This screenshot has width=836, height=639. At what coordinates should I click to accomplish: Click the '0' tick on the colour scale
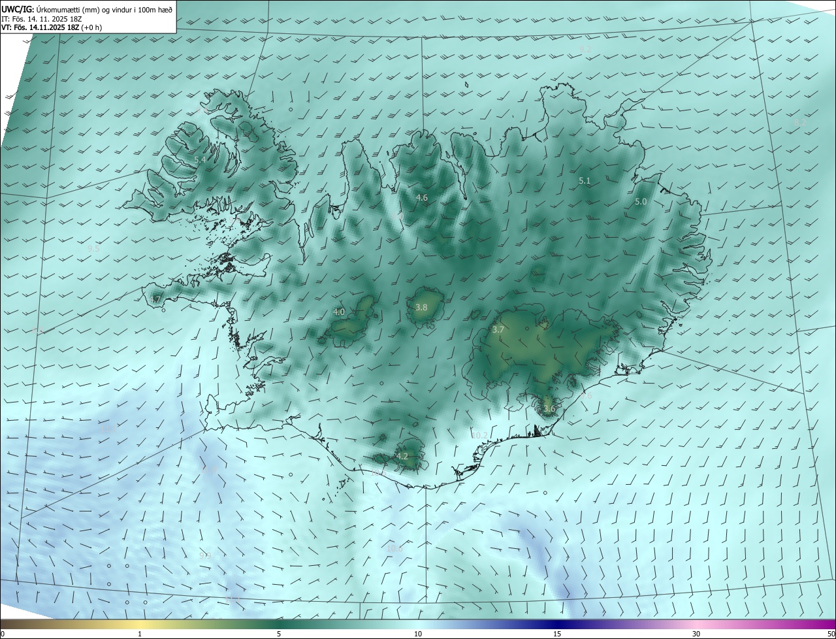pyautogui.click(x=3, y=634)
